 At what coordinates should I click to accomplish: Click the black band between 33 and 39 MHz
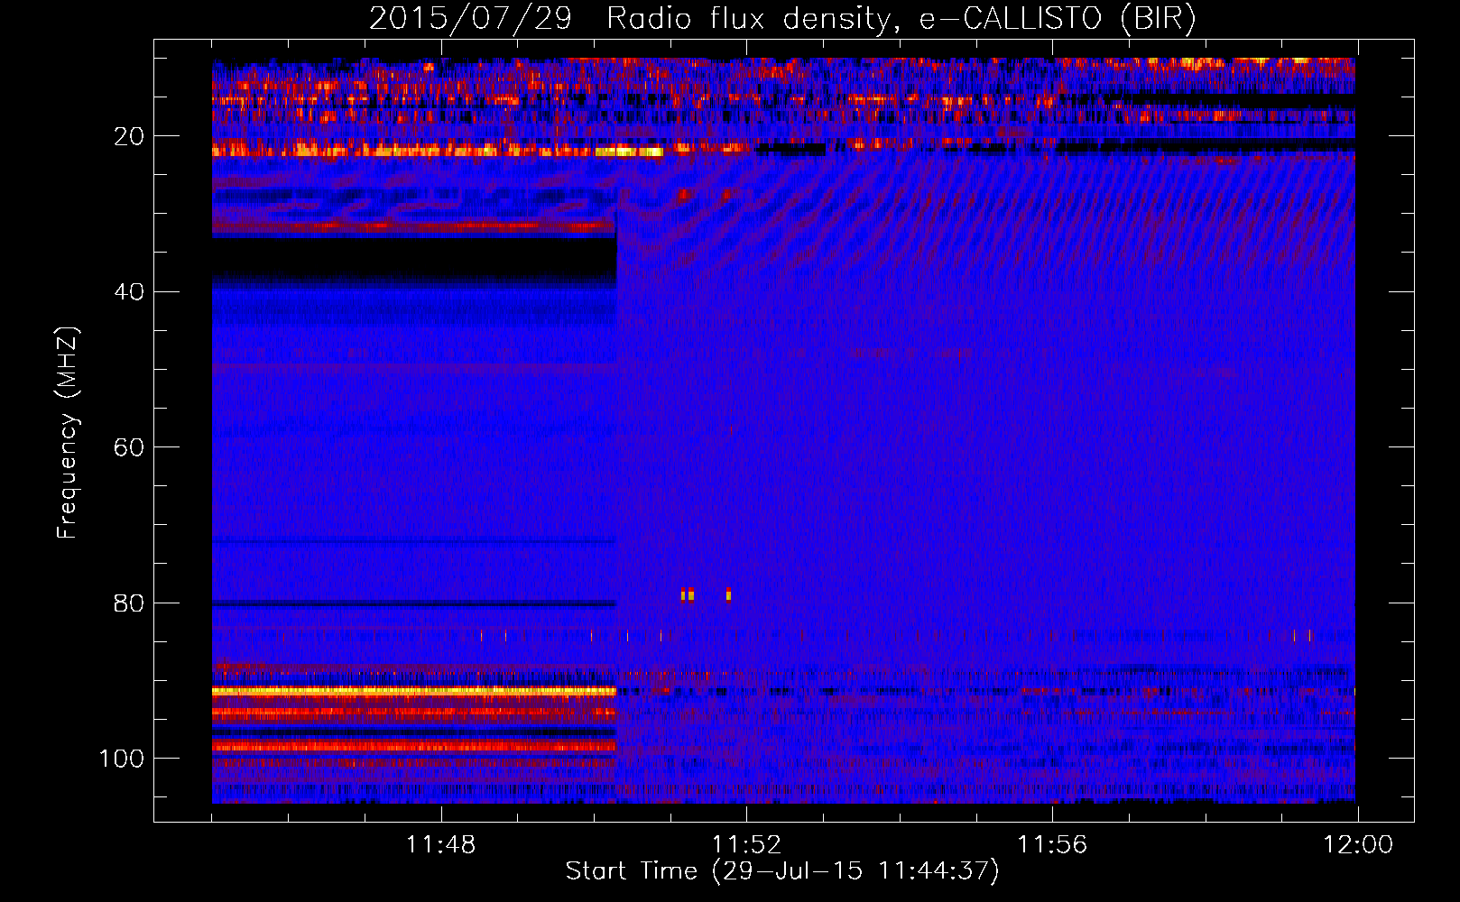coord(414,257)
